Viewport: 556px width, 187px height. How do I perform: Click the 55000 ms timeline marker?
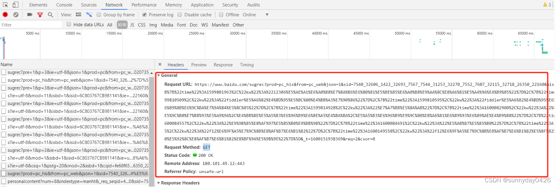tap(443, 33)
